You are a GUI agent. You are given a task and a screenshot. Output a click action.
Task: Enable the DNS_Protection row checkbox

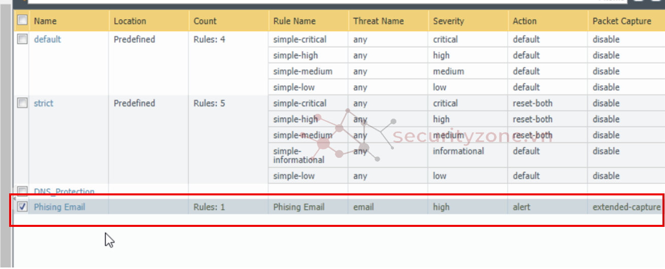pos(22,191)
